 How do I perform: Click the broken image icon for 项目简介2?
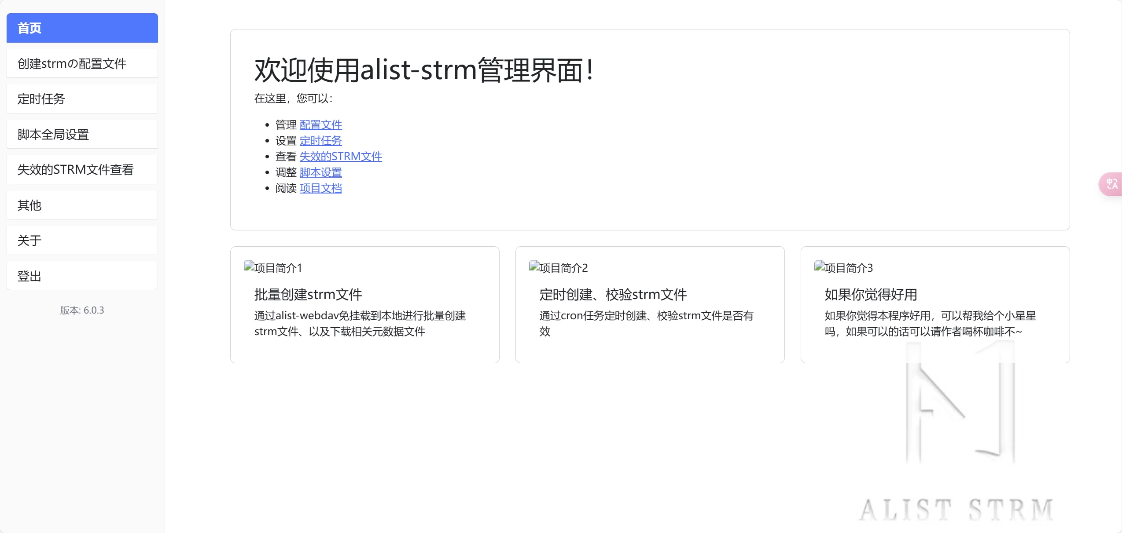[x=534, y=266]
